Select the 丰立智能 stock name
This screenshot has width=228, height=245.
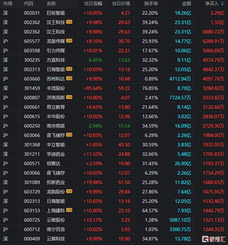[56, 145]
